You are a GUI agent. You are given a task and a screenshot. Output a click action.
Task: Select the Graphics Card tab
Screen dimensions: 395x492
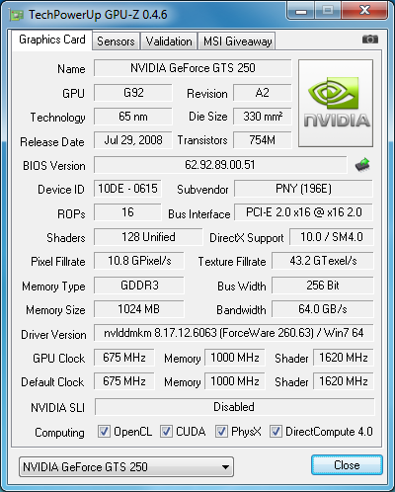[x=52, y=40]
